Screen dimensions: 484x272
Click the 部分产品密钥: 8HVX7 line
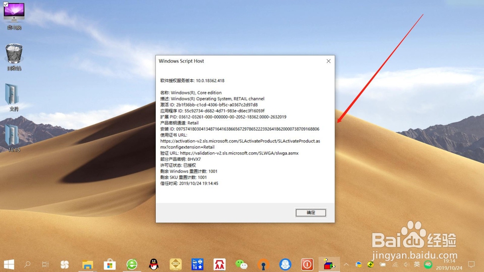click(x=180, y=159)
